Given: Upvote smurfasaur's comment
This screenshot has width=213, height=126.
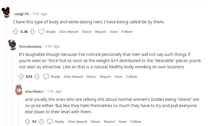Looking at the screenshot, I should pos(27,121).
